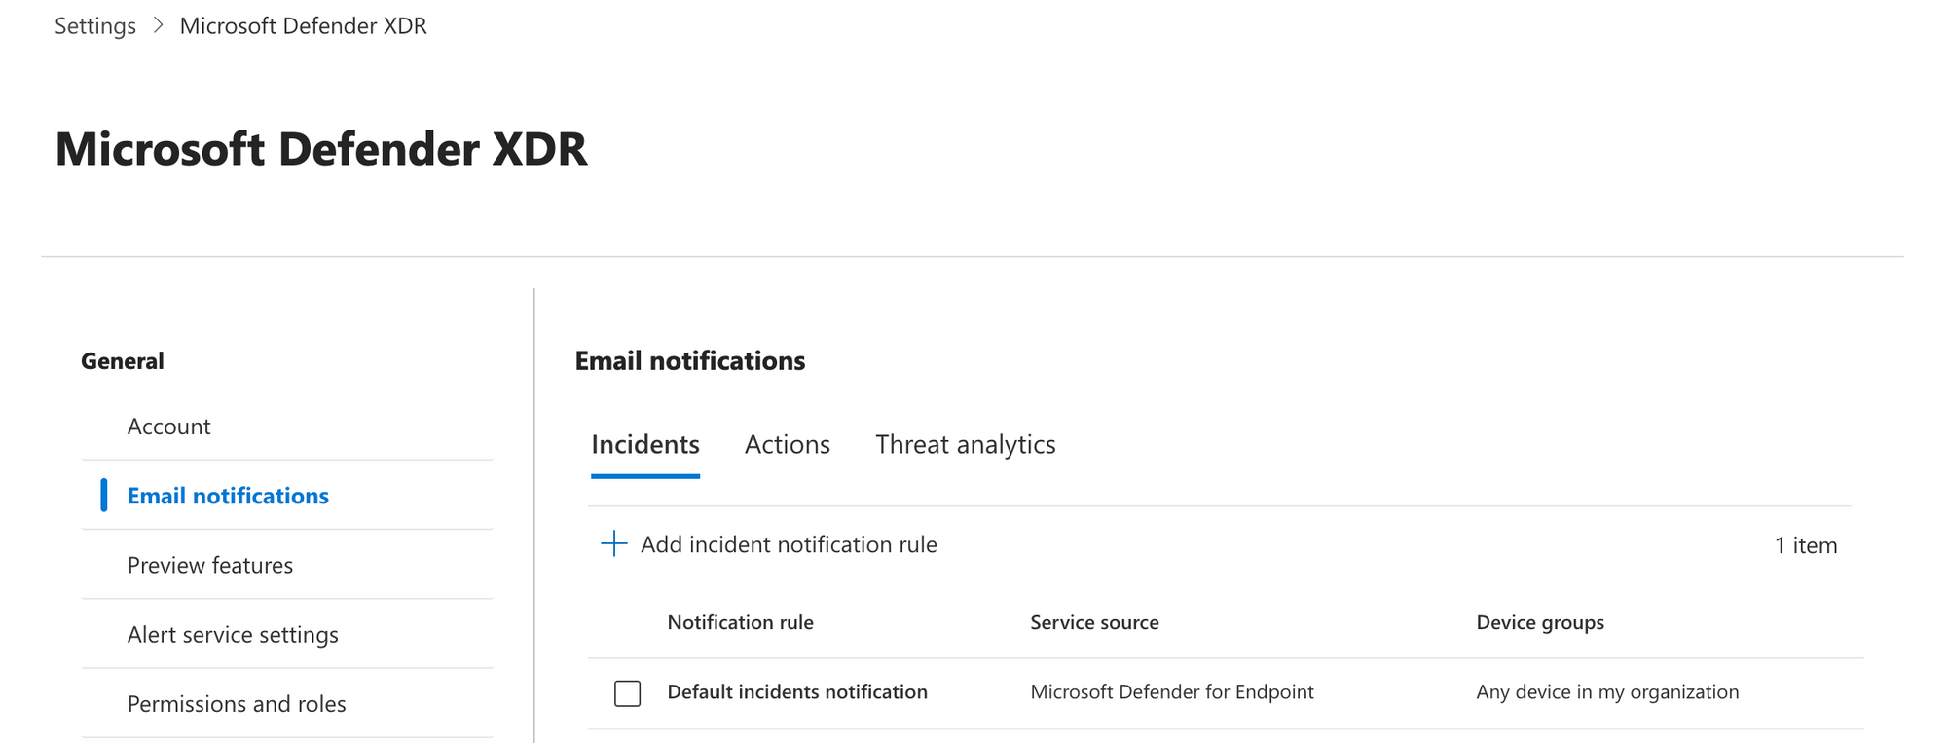The width and height of the screenshot is (1947, 743).
Task: Sort by Device groups column header
Action: [x=1540, y=623]
